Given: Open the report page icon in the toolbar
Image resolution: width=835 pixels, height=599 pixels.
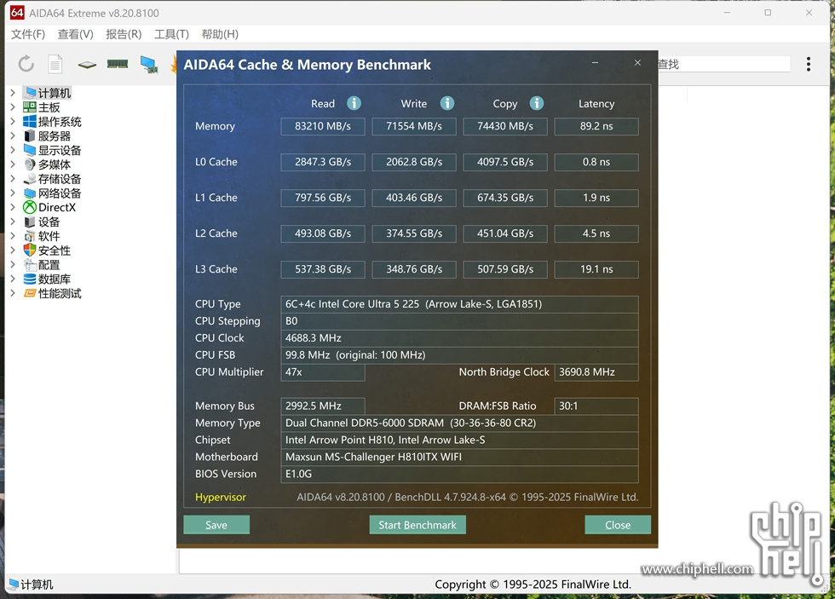Looking at the screenshot, I should (x=55, y=65).
